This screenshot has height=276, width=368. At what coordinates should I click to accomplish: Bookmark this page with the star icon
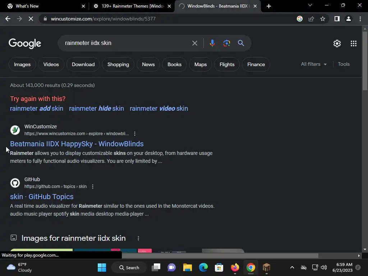323,19
